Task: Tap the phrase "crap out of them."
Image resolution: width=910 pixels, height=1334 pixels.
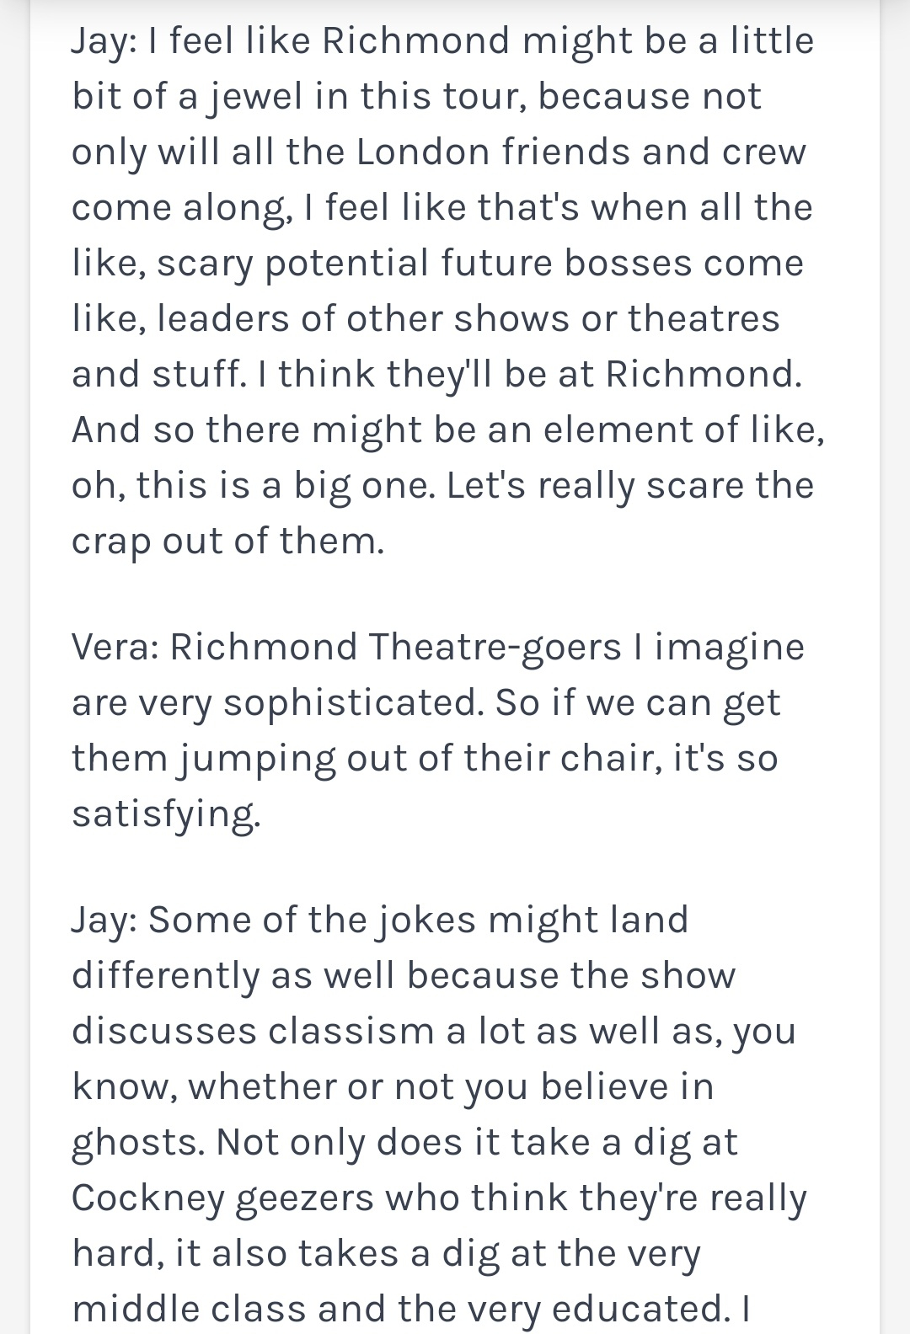Action: point(228,542)
